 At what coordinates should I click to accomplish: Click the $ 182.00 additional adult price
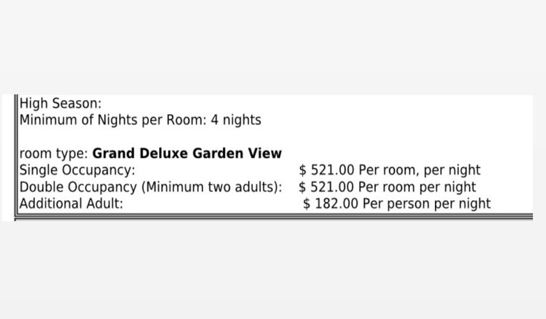click(x=331, y=204)
